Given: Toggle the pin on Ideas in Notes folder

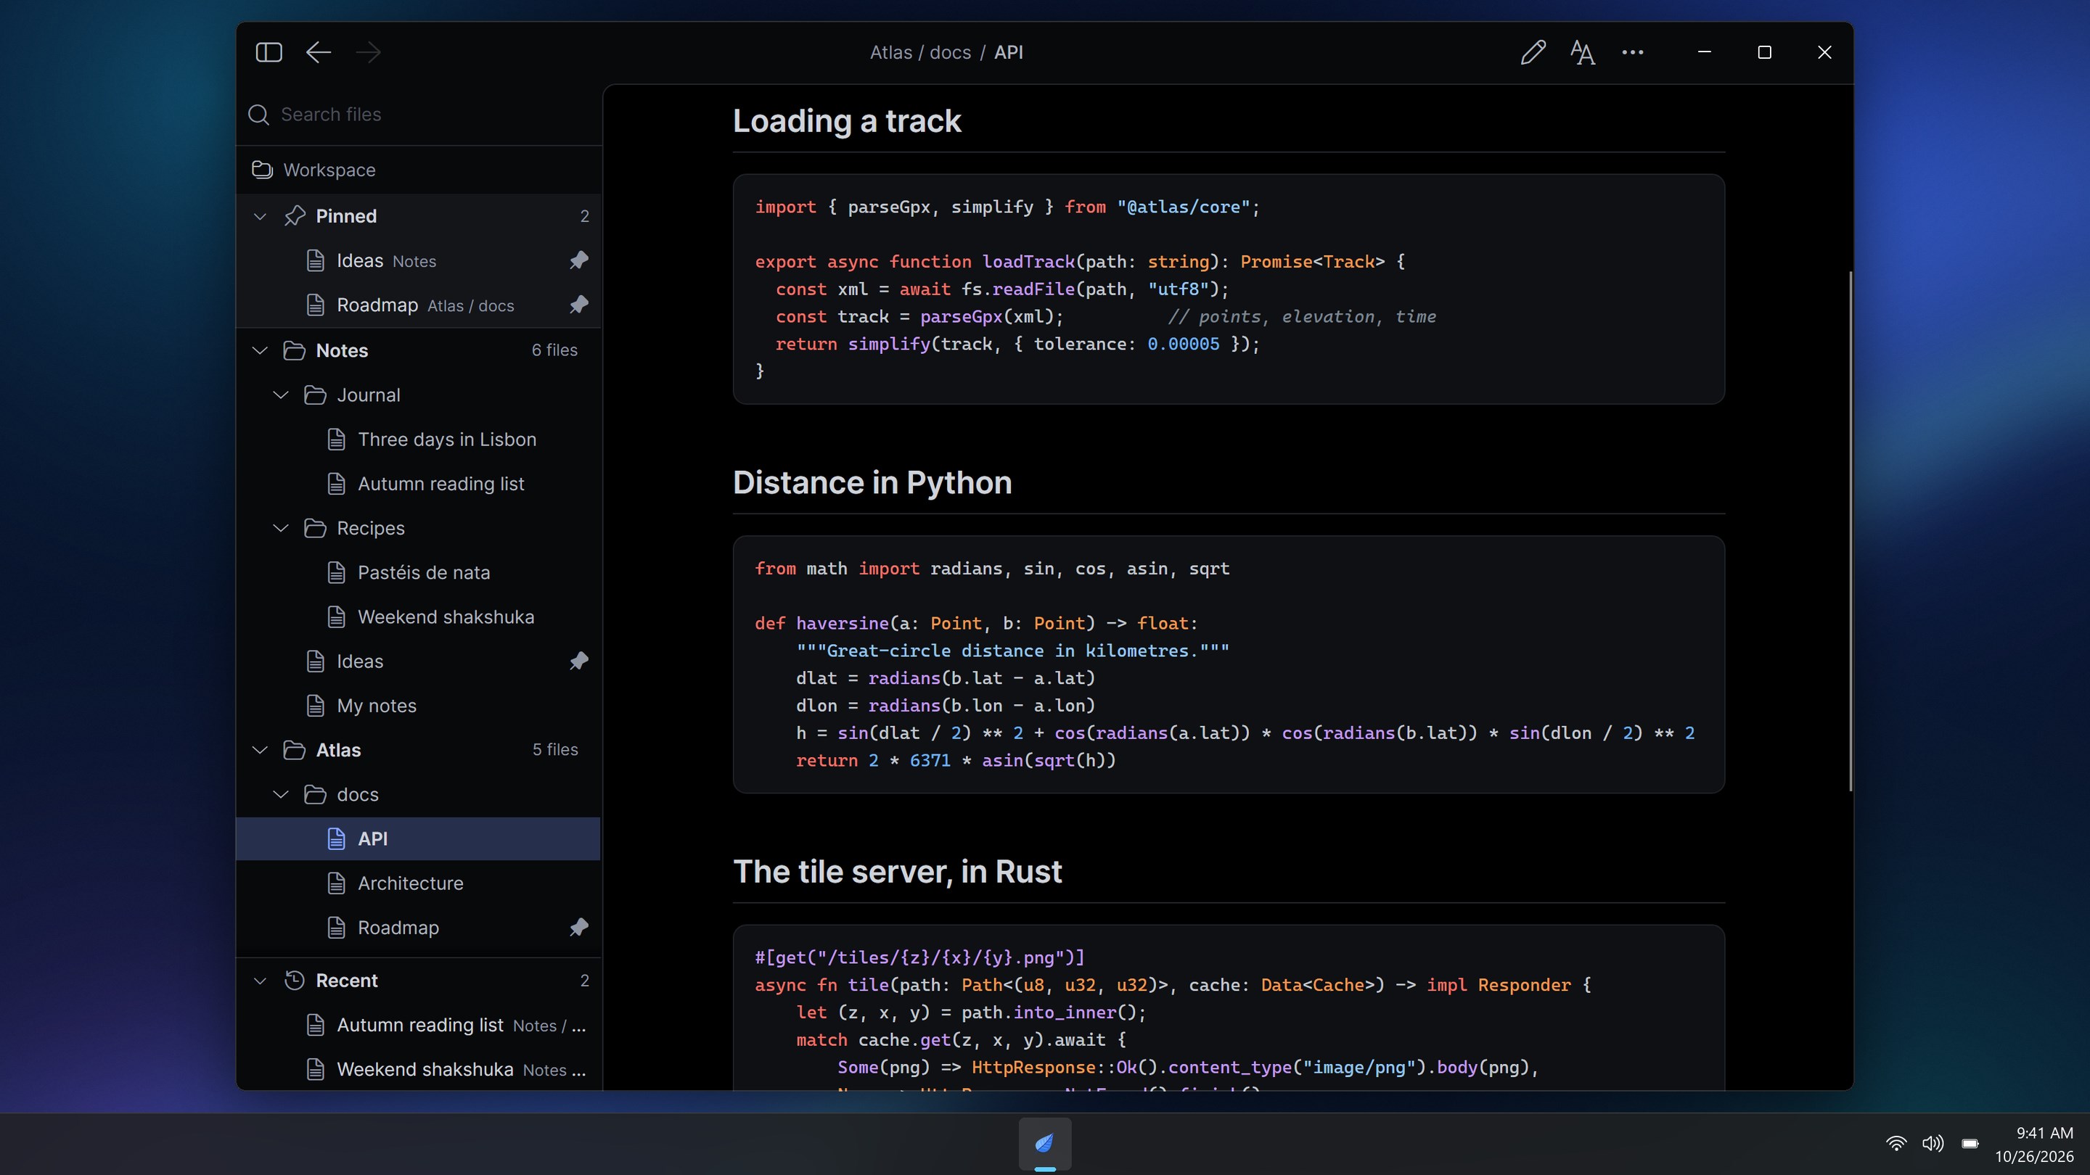Looking at the screenshot, I should [578, 661].
